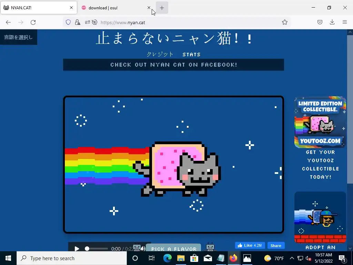
Task: Click the muted volume tray icon
Action: click(308, 258)
